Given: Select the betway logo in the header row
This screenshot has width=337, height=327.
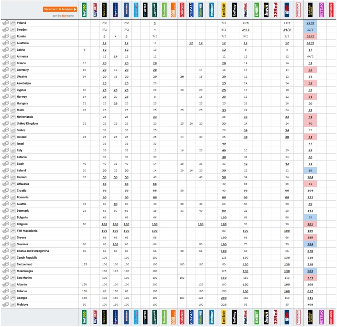Looking at the screenshot, I should pos(235,10).
